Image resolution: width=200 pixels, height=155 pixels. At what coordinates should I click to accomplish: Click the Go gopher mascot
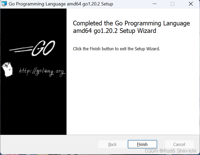point(8,69)
